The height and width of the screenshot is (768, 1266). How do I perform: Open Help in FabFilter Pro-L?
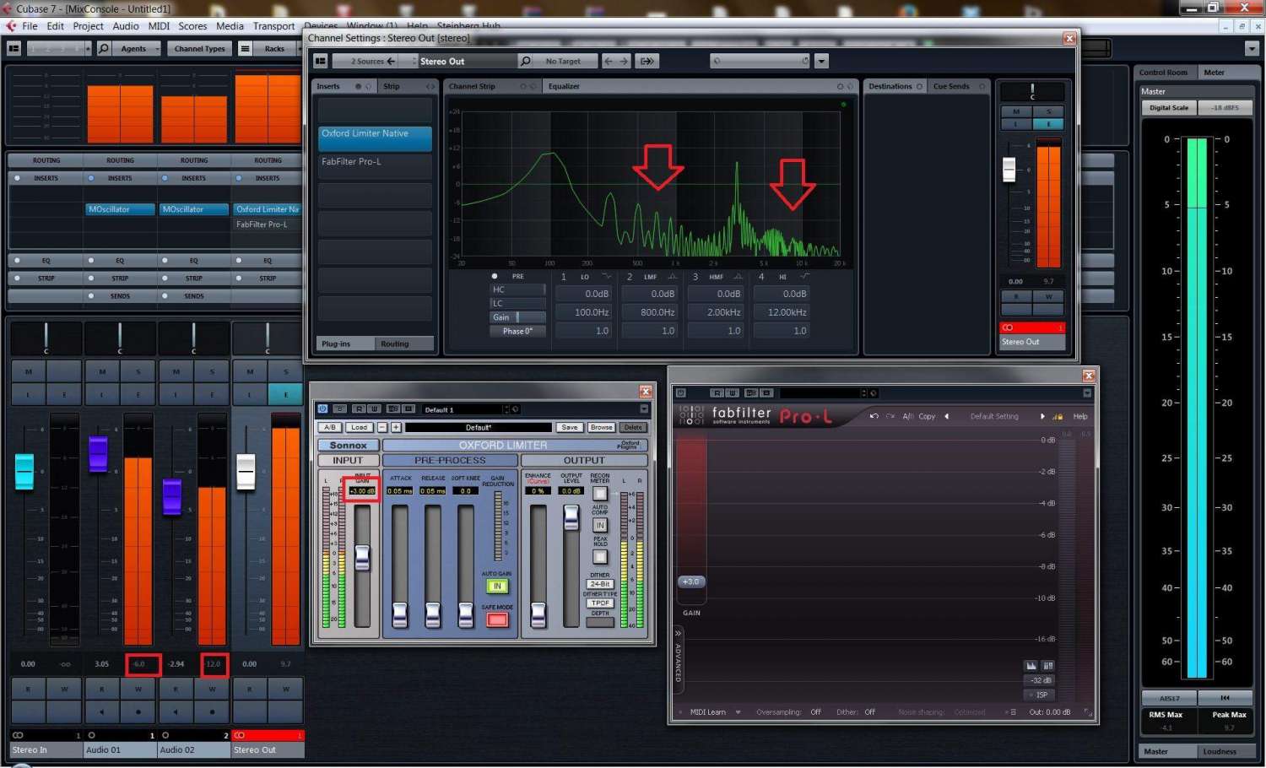pyautogui.click(x=1080, y=416)
